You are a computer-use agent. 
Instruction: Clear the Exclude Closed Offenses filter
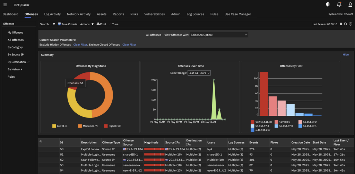[129, 45]
